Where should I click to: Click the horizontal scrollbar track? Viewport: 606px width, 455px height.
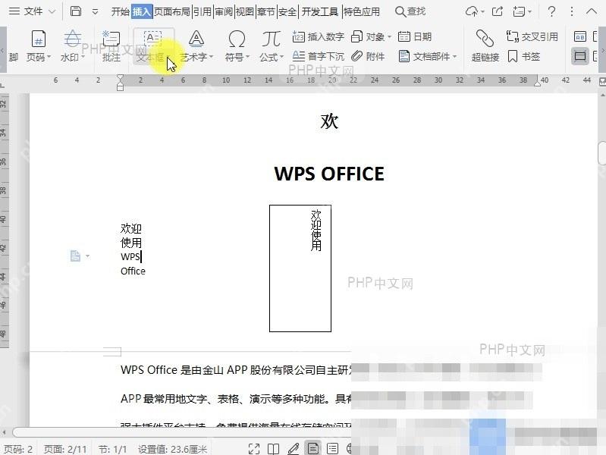(181, 431)
